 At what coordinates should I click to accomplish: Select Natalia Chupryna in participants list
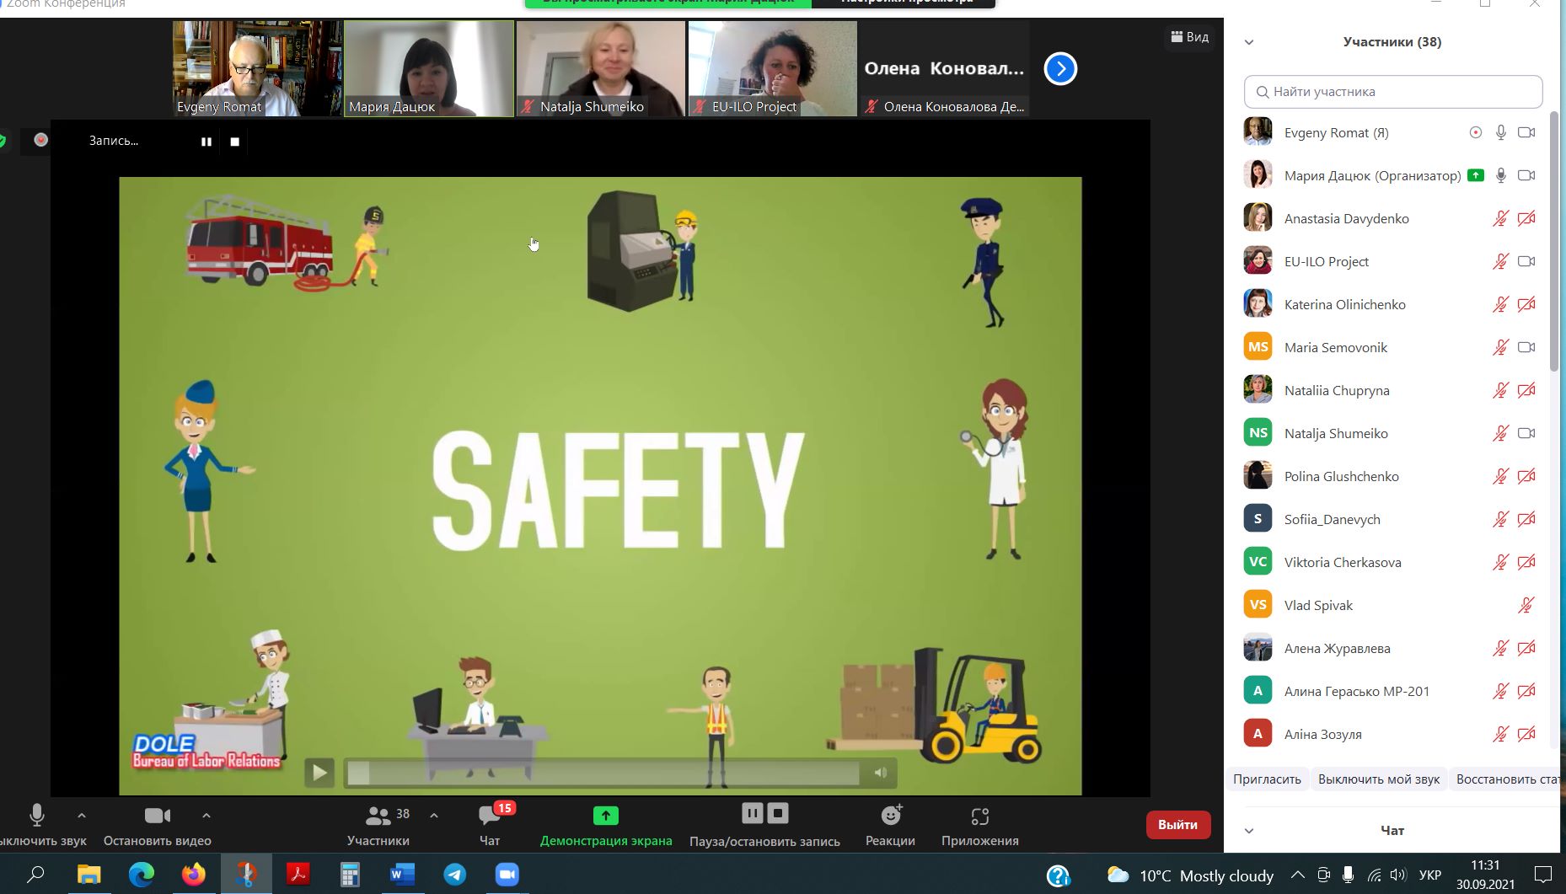click(1336, 390)
